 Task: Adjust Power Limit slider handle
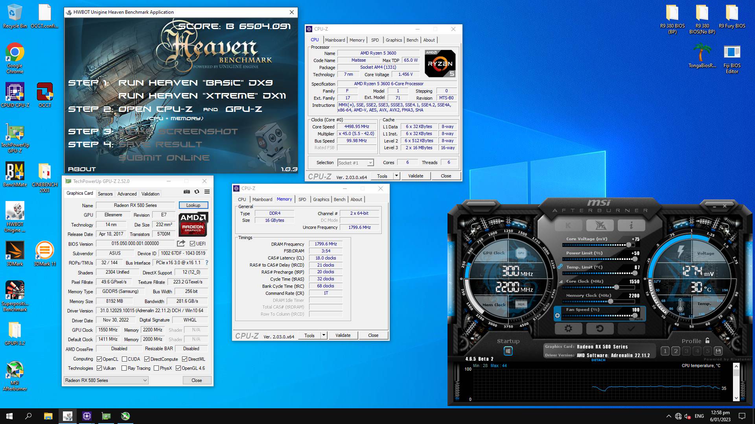click(x=635, y=259)
